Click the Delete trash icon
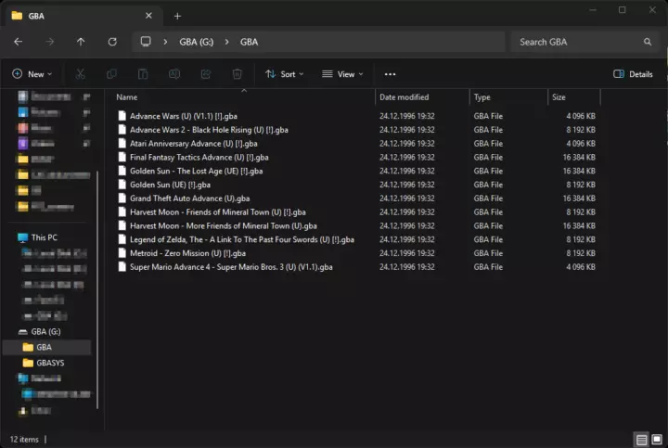Image resolution: width=668 pixels, height=448 pixels. pyautogui.click(x=237, y=74)
